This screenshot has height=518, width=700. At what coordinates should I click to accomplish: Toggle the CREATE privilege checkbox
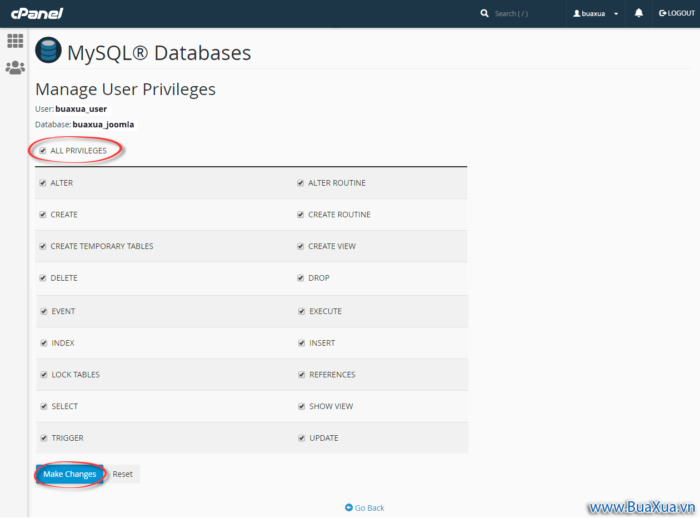[43, 215]
